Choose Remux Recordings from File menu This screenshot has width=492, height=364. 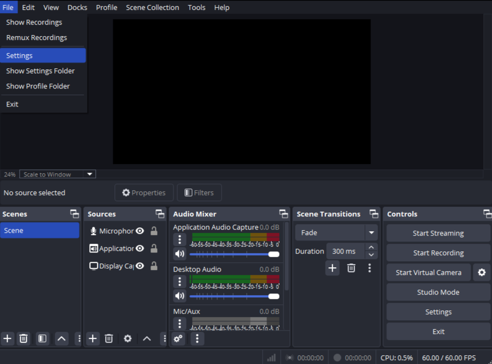tap(37, 38)
